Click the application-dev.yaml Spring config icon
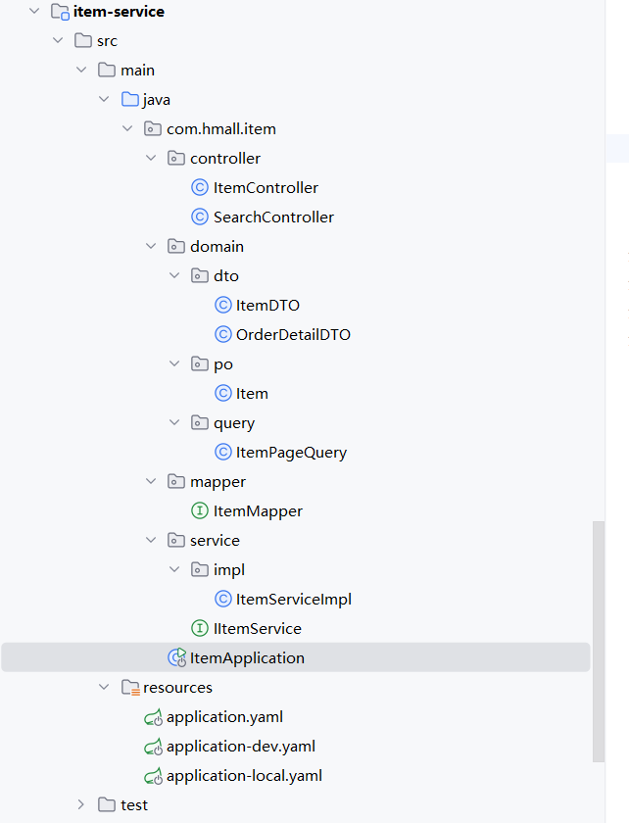629x823 pixels. (x=153, y=747)
